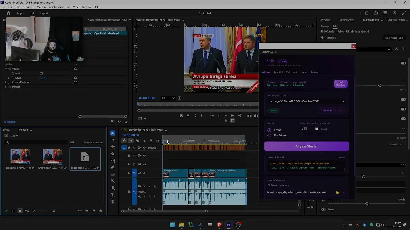Select the Track Select Forward tool
This screenshot has height=230, width=410.
113,140
